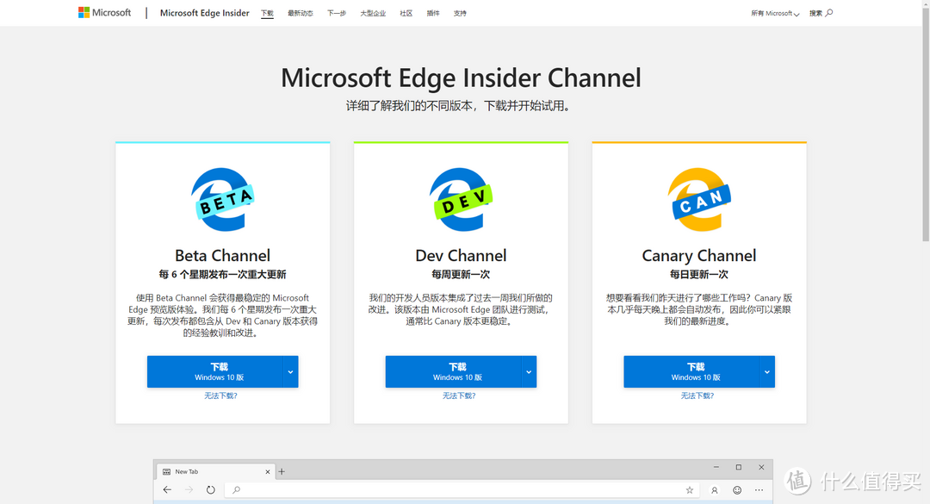Image resolution: width=930 pixels, height=504 pixels.
Task: Click 无法下载? link under Dev Channel
Action: tap(459, 395)
